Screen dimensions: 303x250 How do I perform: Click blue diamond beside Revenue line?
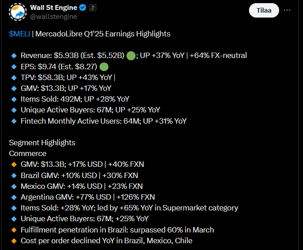click(14, 56)
